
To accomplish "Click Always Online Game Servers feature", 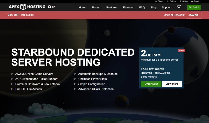I will click(x=34, y=74).
